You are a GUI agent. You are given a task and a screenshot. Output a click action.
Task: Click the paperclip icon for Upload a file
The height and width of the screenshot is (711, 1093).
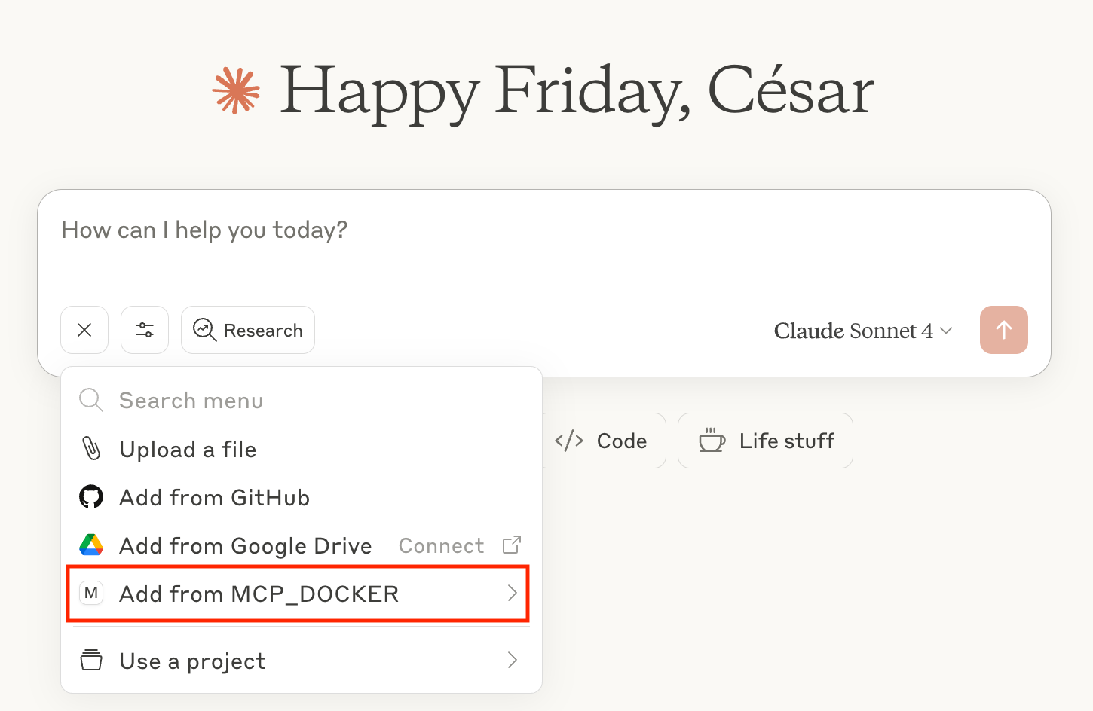[91, 449]
